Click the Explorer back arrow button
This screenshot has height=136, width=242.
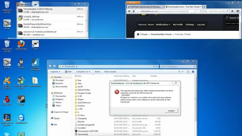(x=50, y=66)
